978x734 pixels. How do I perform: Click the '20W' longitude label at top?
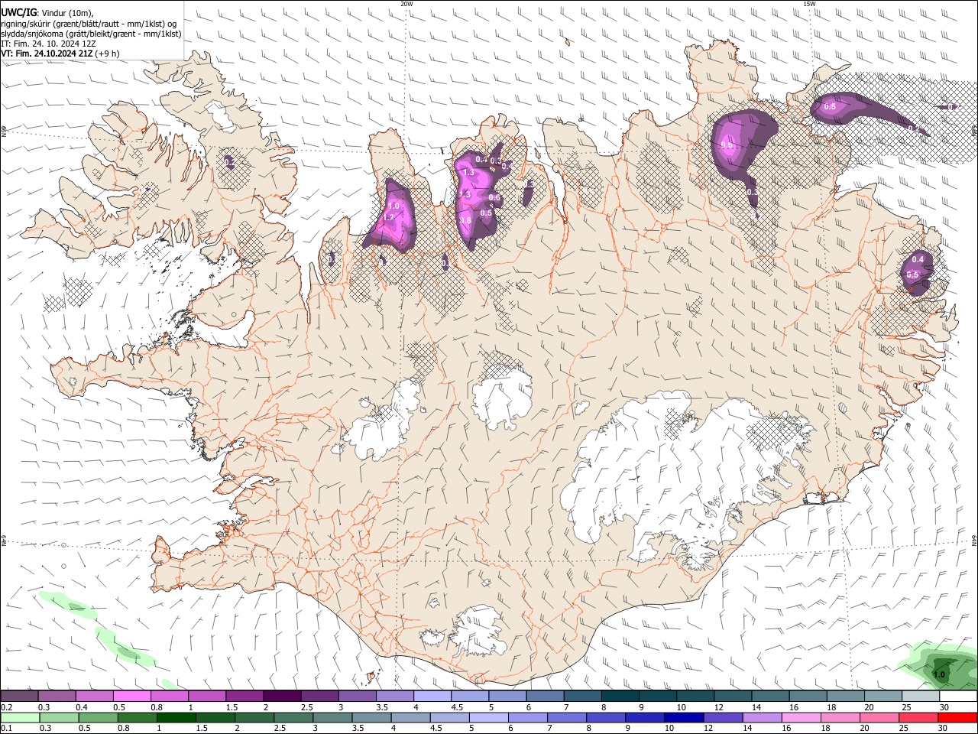coord(406,4)
